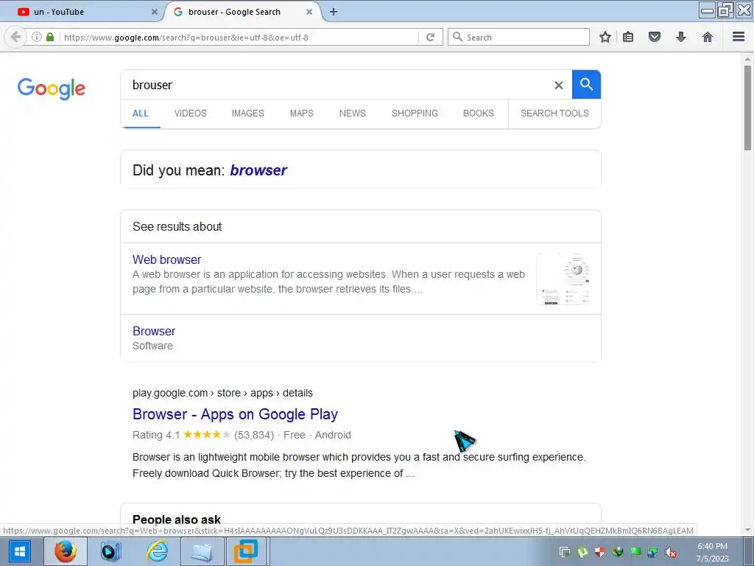Bookmark this page with the star icon
The image size is (754, 566).
click(x=605, y=37)
